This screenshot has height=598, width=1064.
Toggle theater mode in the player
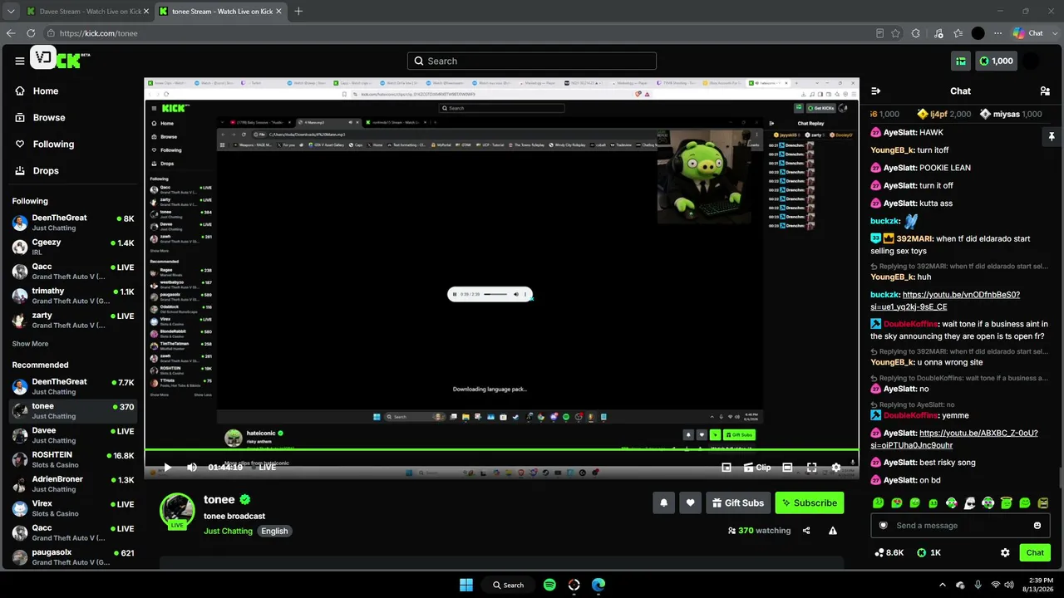(787, 468)
